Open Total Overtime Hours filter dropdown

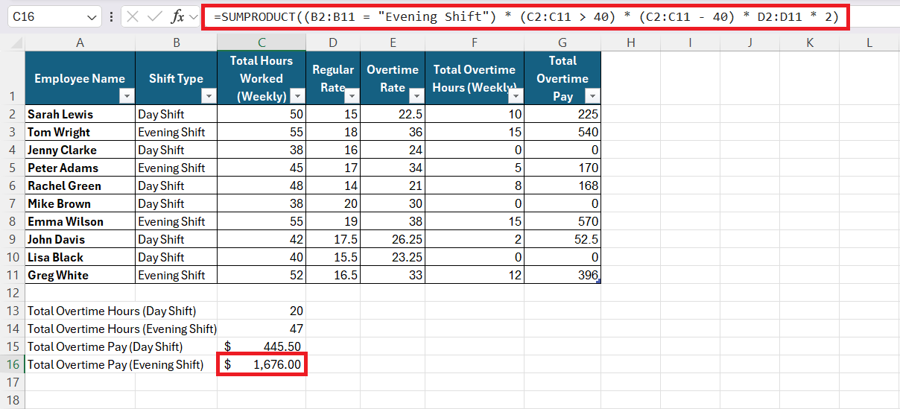coord(516,96)
